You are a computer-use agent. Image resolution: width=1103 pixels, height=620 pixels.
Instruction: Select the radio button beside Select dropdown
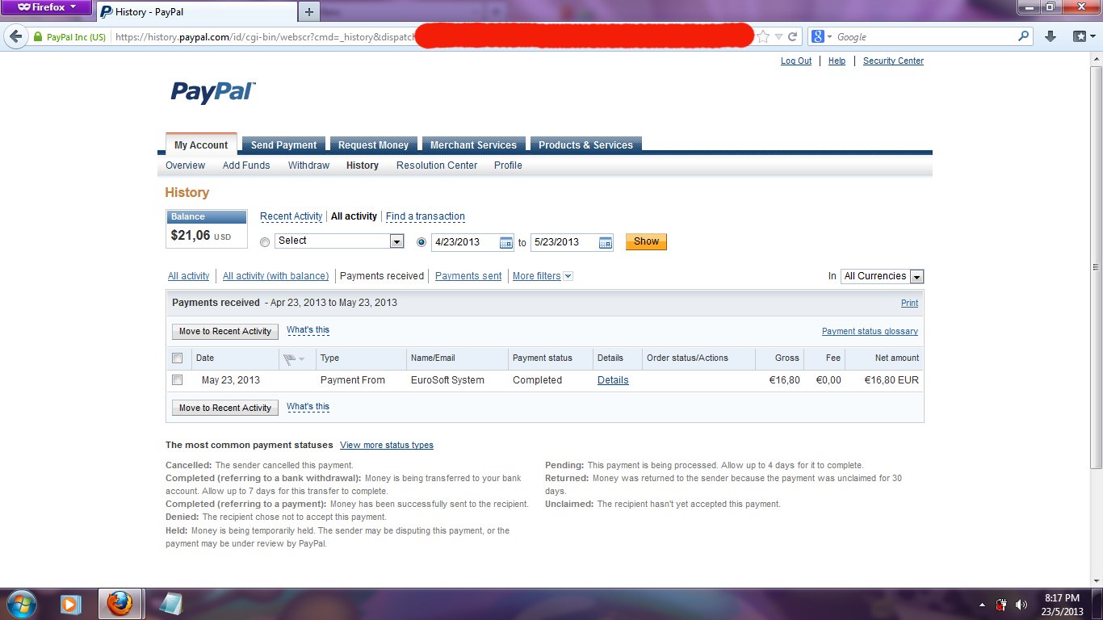coord(265,242)
